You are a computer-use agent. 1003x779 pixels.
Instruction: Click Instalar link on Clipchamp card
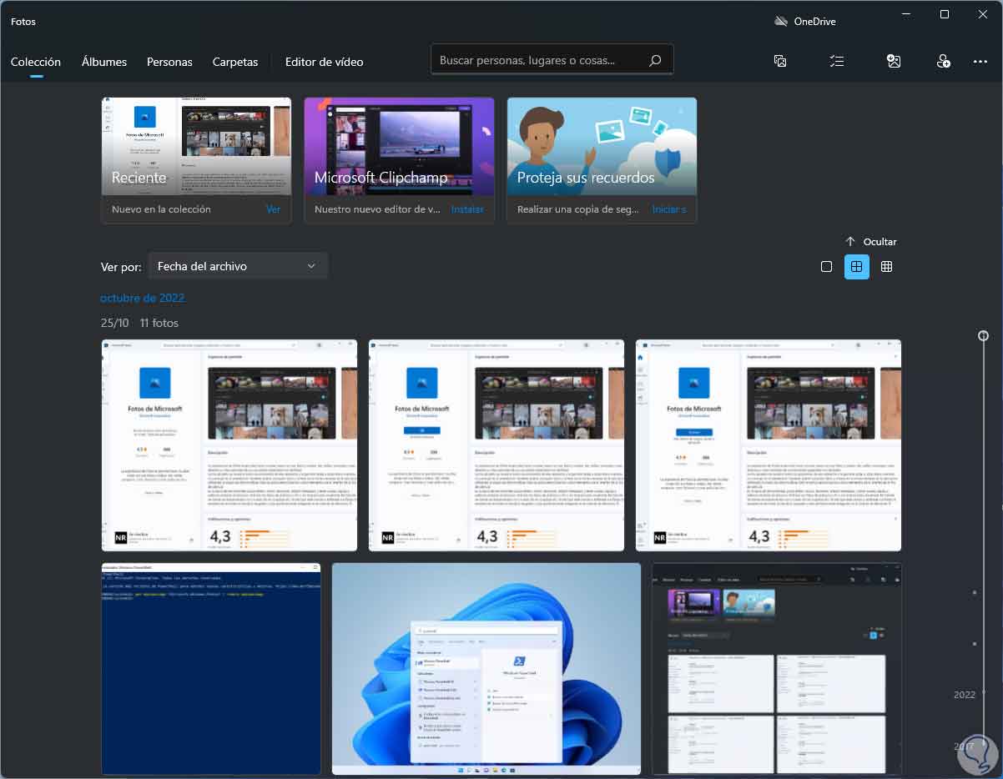click(467, 209)
